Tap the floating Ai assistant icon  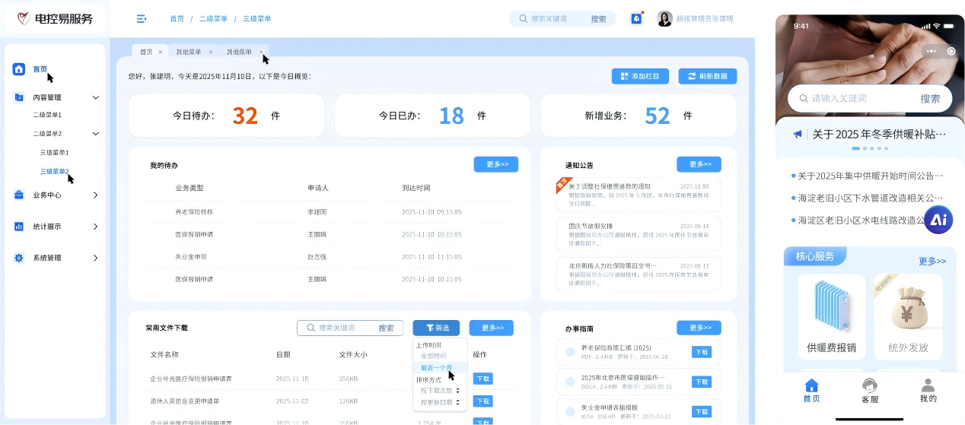tap(938, 220)
